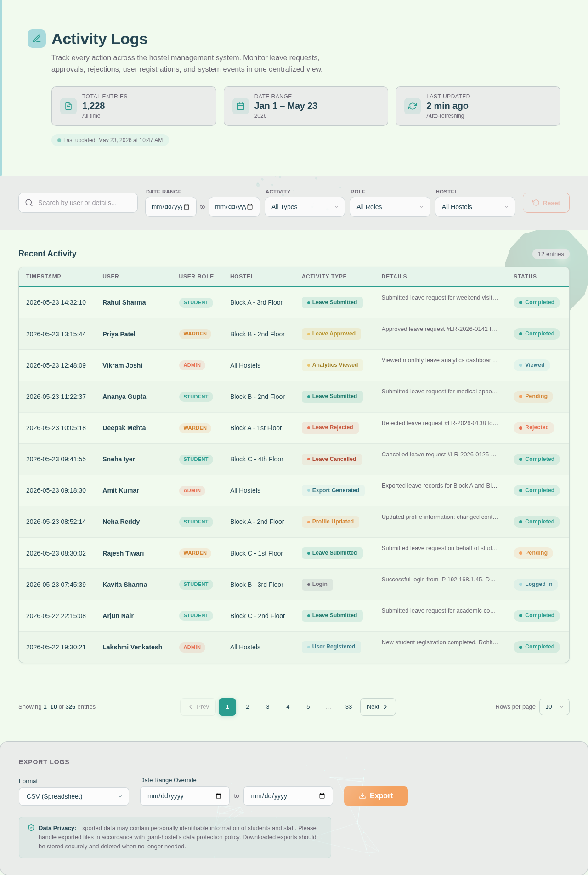This screenshot has height=875, width=588.
Task: Click the User column header
Action: 111,277
